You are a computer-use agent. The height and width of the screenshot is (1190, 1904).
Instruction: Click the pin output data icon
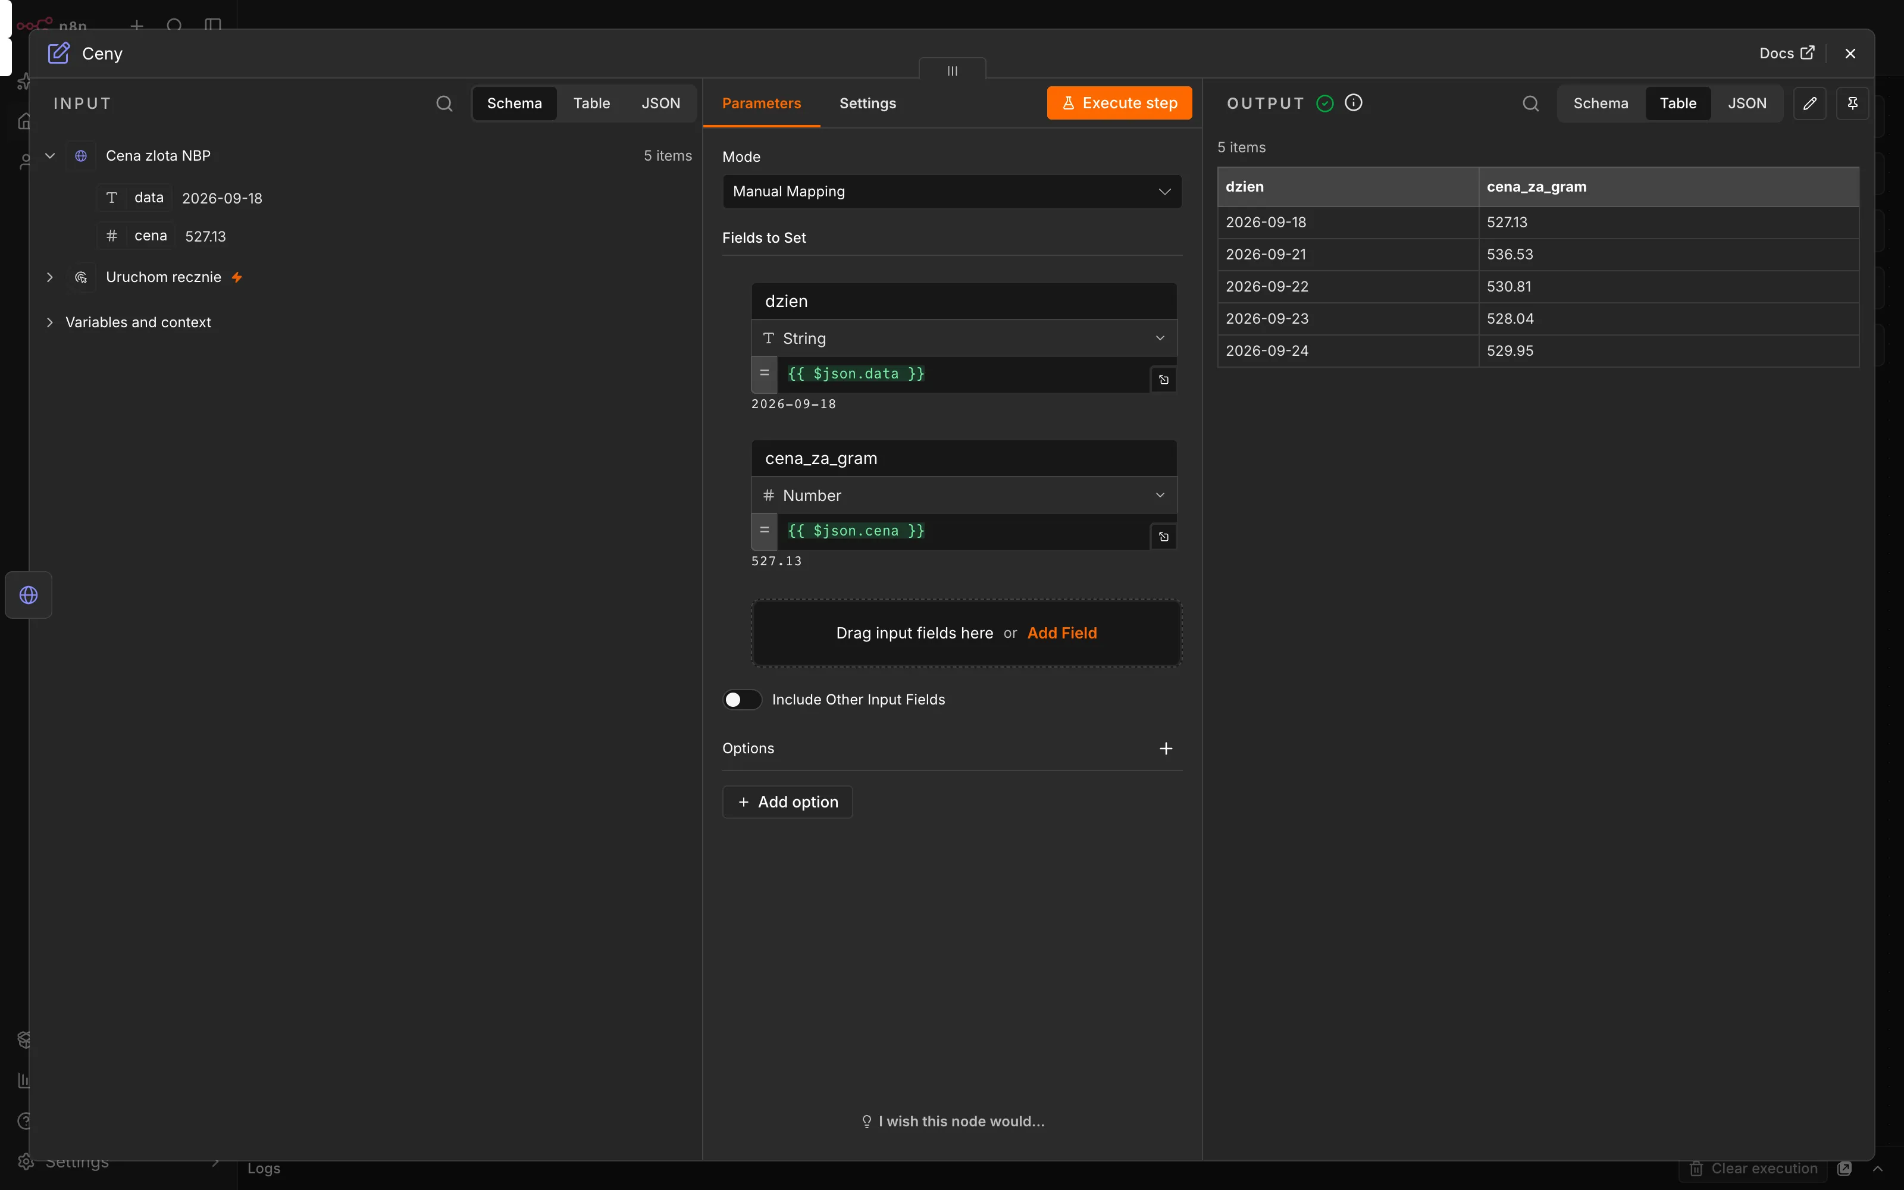pos(1852,103)
